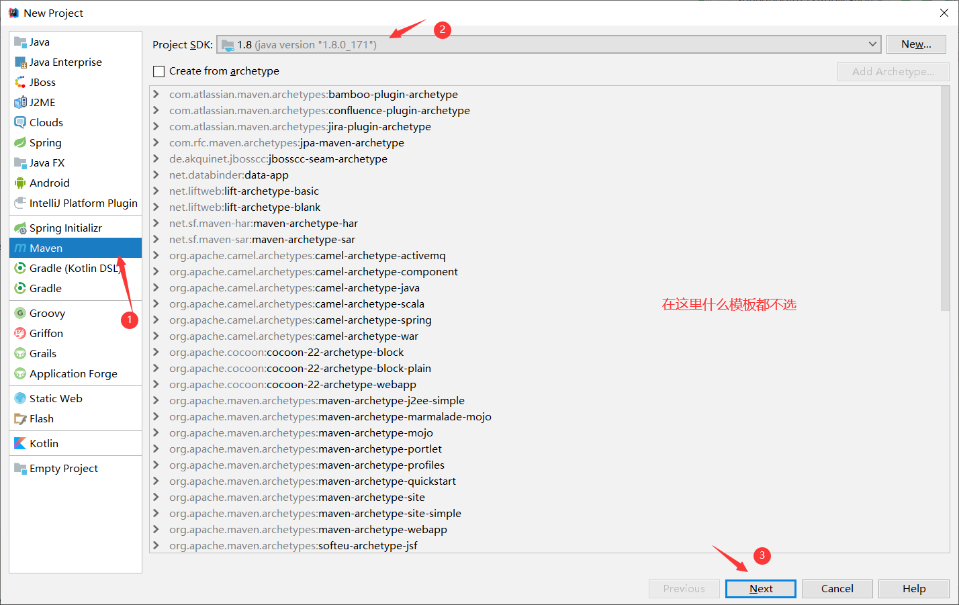
Task: Click the Maven m icon
Action: pos(20,248)
